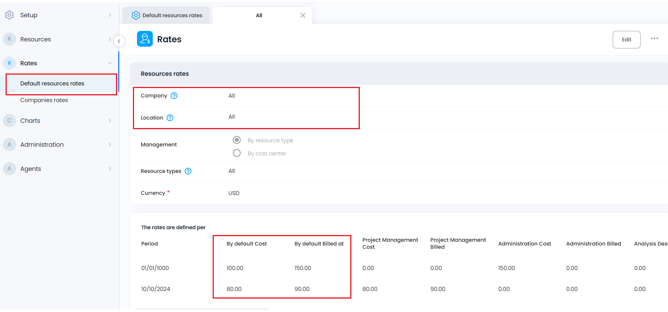
Task: Close the All tab
Action: click(x=303, y=15)
